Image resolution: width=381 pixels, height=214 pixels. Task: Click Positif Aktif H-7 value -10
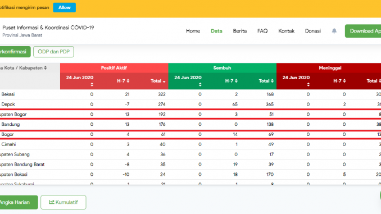(x=126, y=175)
